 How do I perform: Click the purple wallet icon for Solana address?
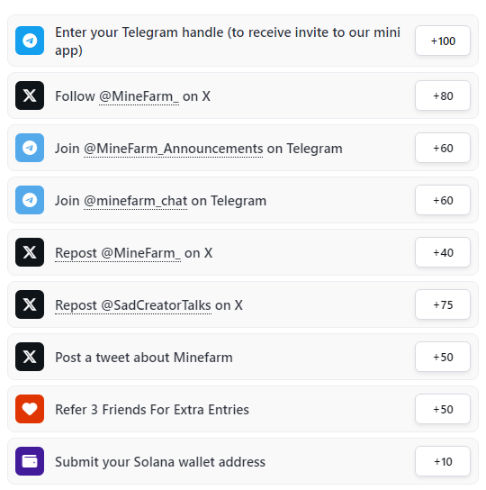click(30, 461)
